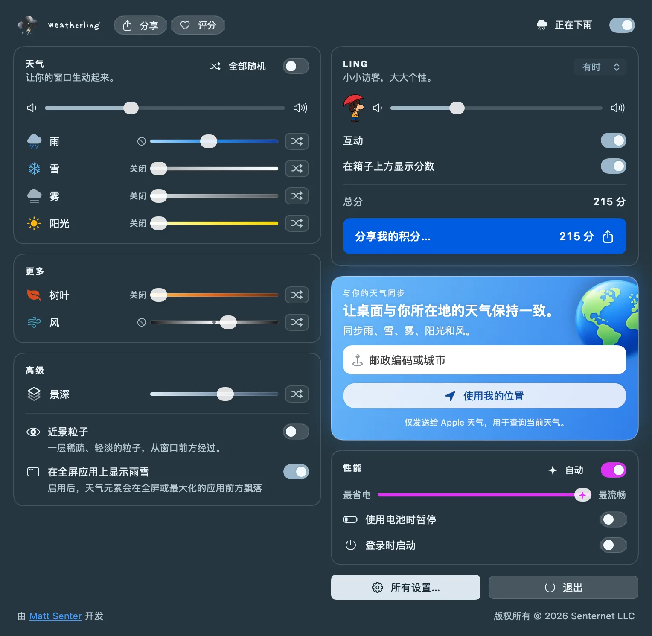Randomize the 风 (wind) setting
This screenshot has height=636, width=652.
[x=297, y=322]
